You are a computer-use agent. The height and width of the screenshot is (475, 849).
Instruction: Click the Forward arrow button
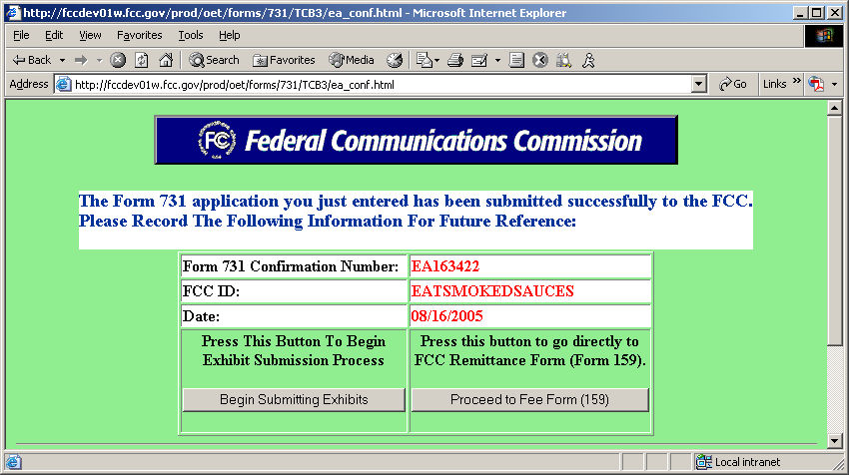tap(81, 60)
